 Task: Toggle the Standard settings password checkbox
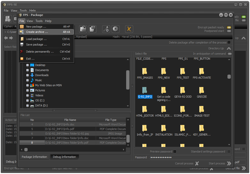coord(229,151)
